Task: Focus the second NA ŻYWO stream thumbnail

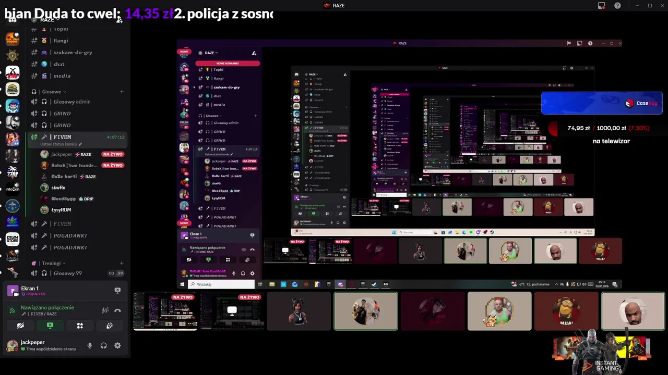Action: [232, 311]
